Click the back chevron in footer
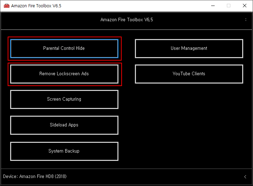Image resolution: width=253 pixels, height=186 pixels. pyautogui.click(x=245, y=177)
